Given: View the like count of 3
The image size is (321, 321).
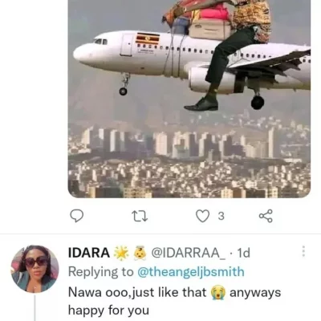Looking at the screenshot, I should coord(221,216).
